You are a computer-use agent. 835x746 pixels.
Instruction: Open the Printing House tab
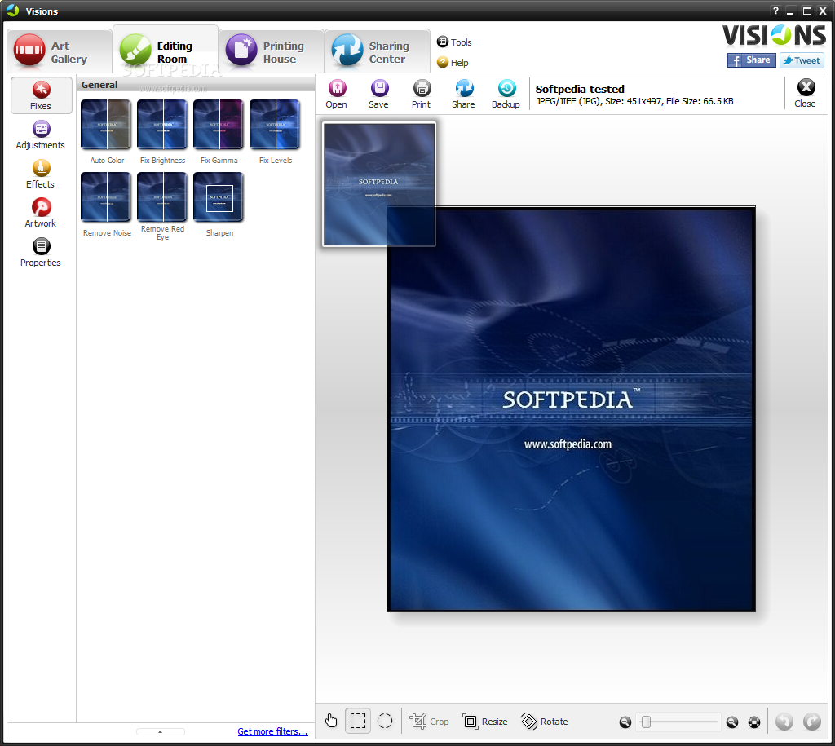pyautogui.click(x=271, y=51)
